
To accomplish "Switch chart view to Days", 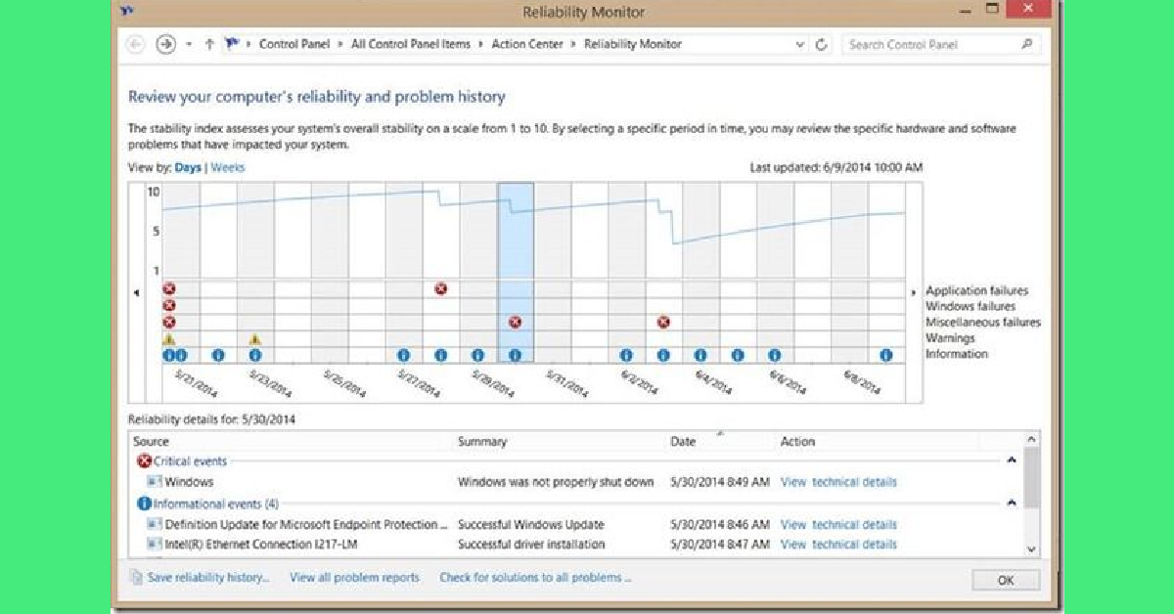I will (x=188, y=167).
